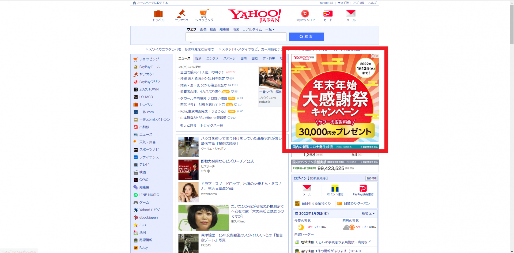Switch to the エンタメ news tab
Image resolution: width=514 pixels, height=253 pixels.
(x=212, y=58)
